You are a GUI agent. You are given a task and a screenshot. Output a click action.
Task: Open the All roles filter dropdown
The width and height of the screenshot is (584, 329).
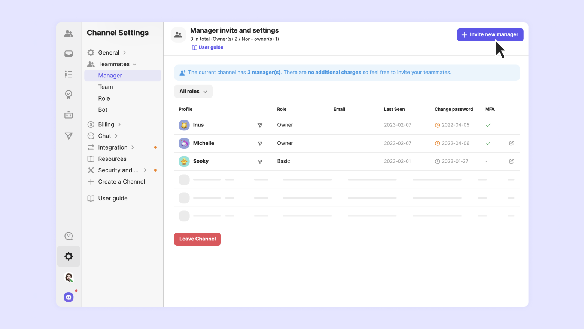193,92
